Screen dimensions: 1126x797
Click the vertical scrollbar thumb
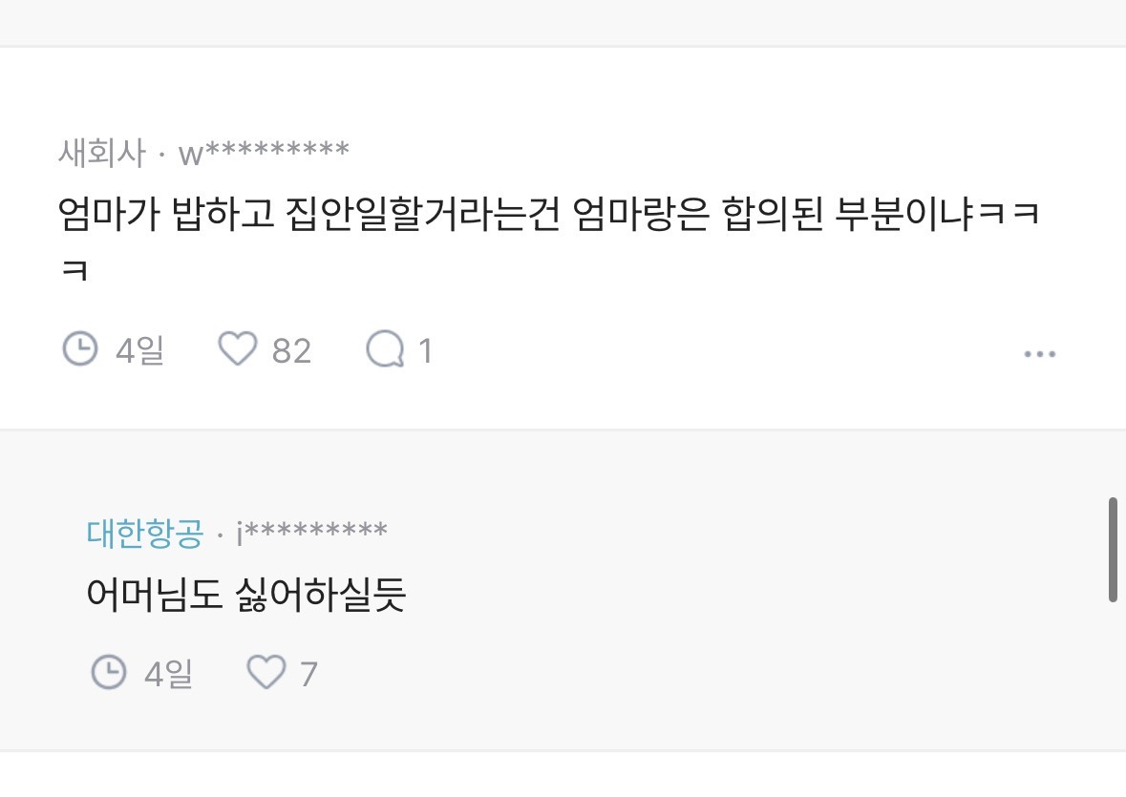tap(1113, 549)
